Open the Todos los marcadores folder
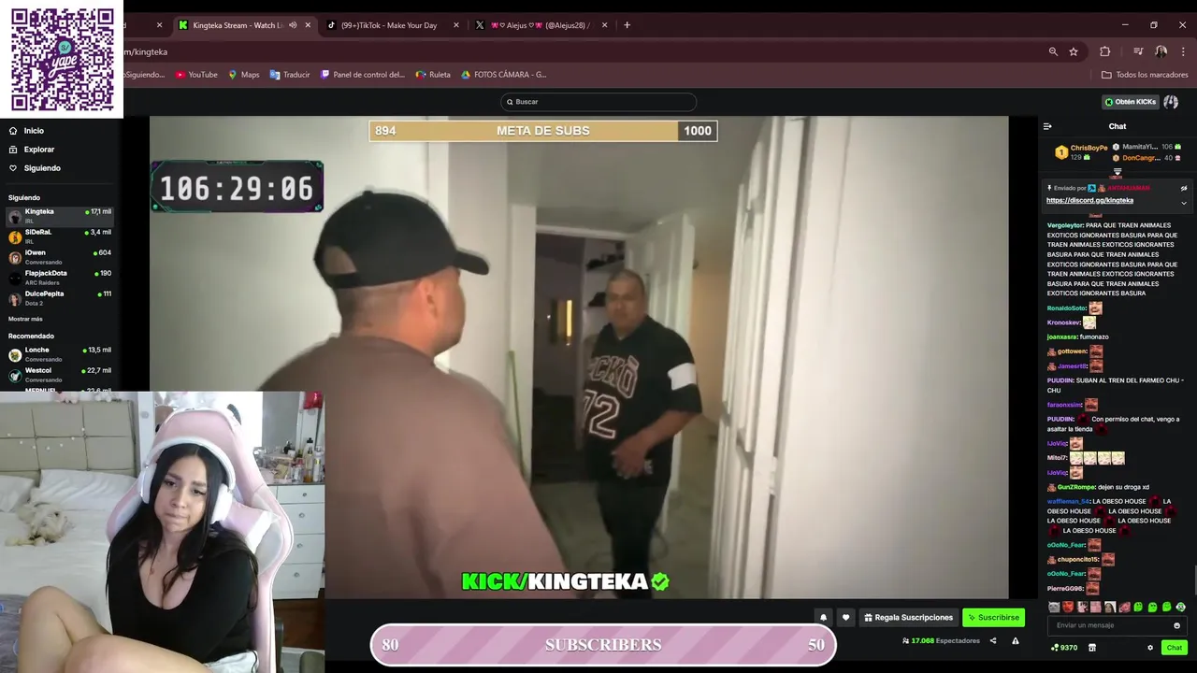1197x673 pixels. tap(1145, 75)
